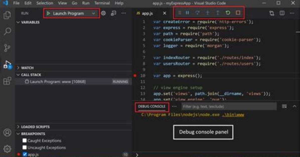Grab the debug toolbar drag handle
Viewport: 300px width, 157px height.
179,12
